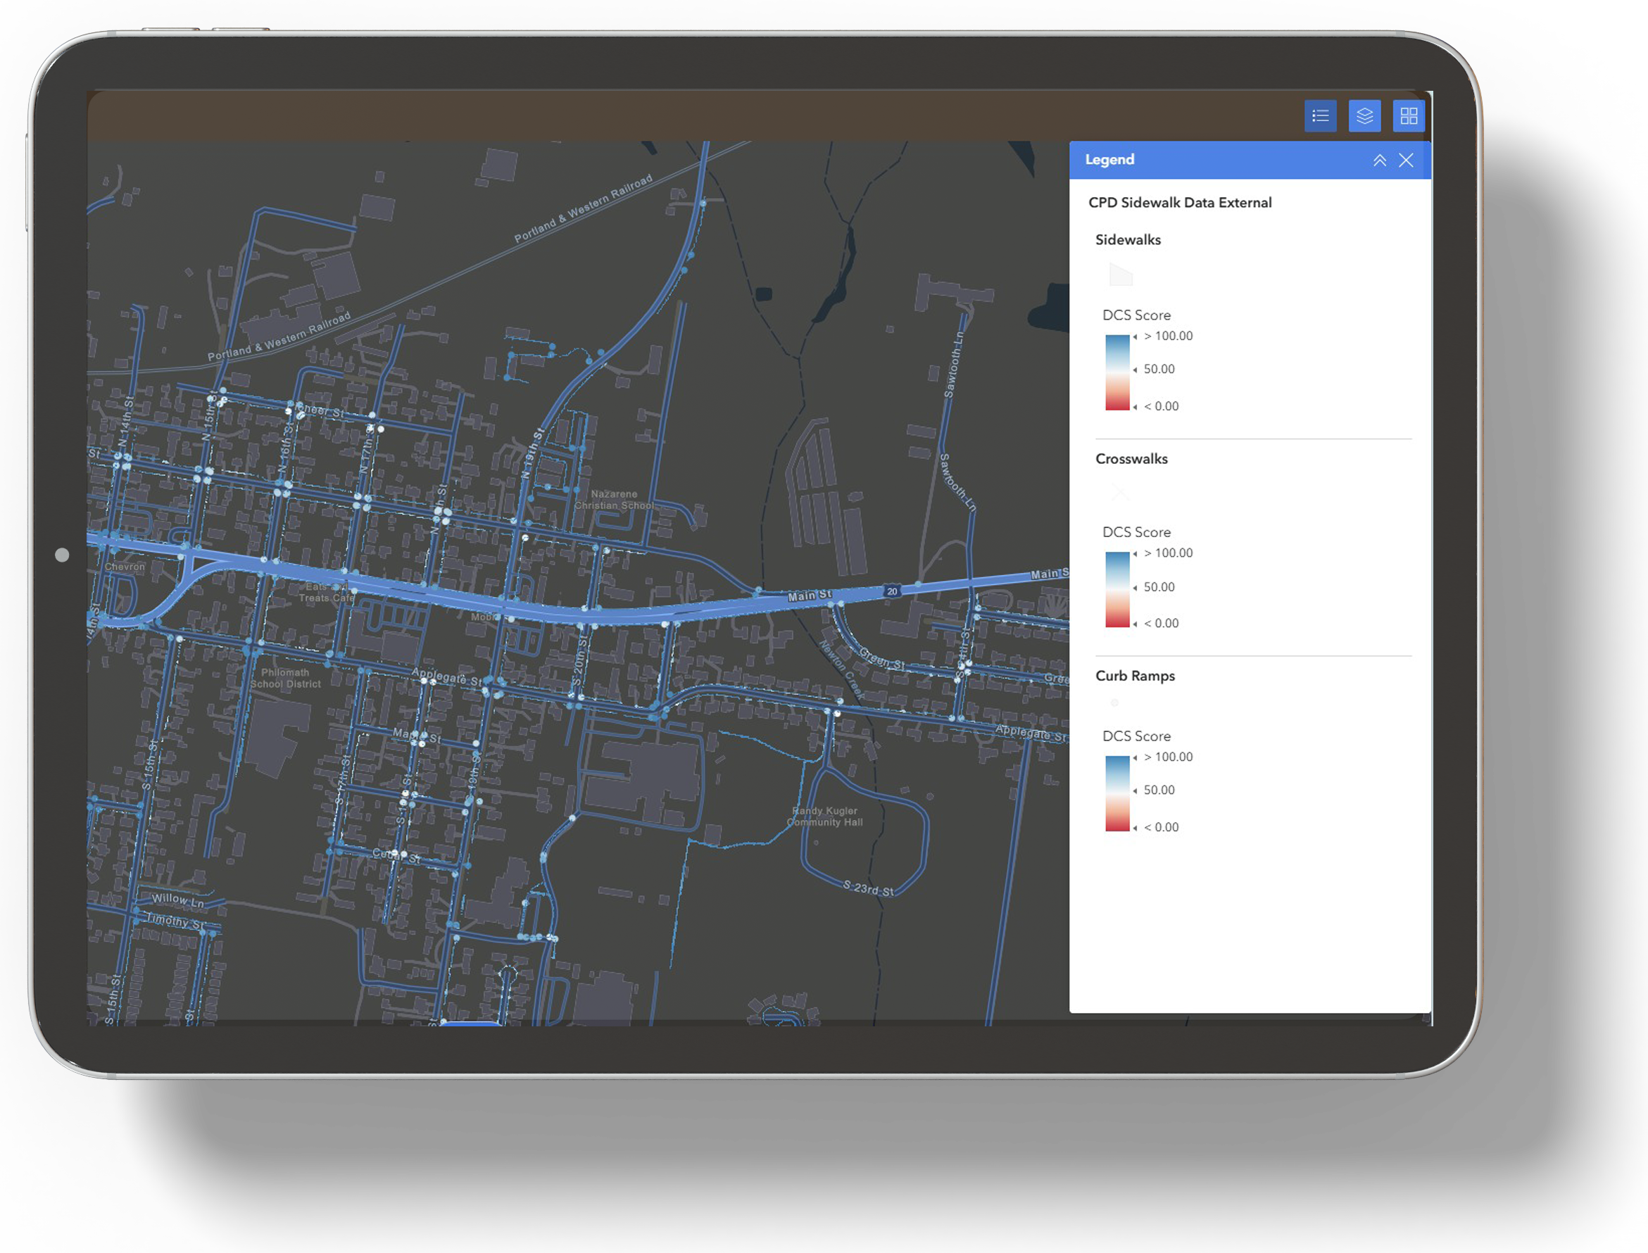Screen dimensions: 1648x1253
Task: Click the Sidewalks polygon symbol in the legend
Action: coord(1121,275)
